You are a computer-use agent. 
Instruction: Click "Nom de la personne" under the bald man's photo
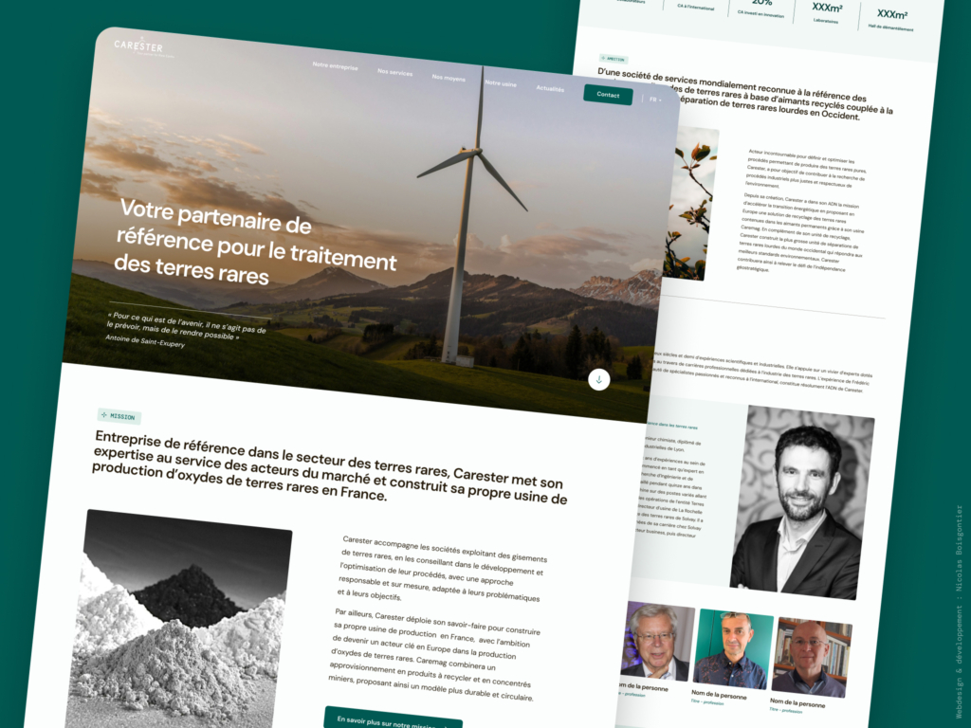coord(797,703)
